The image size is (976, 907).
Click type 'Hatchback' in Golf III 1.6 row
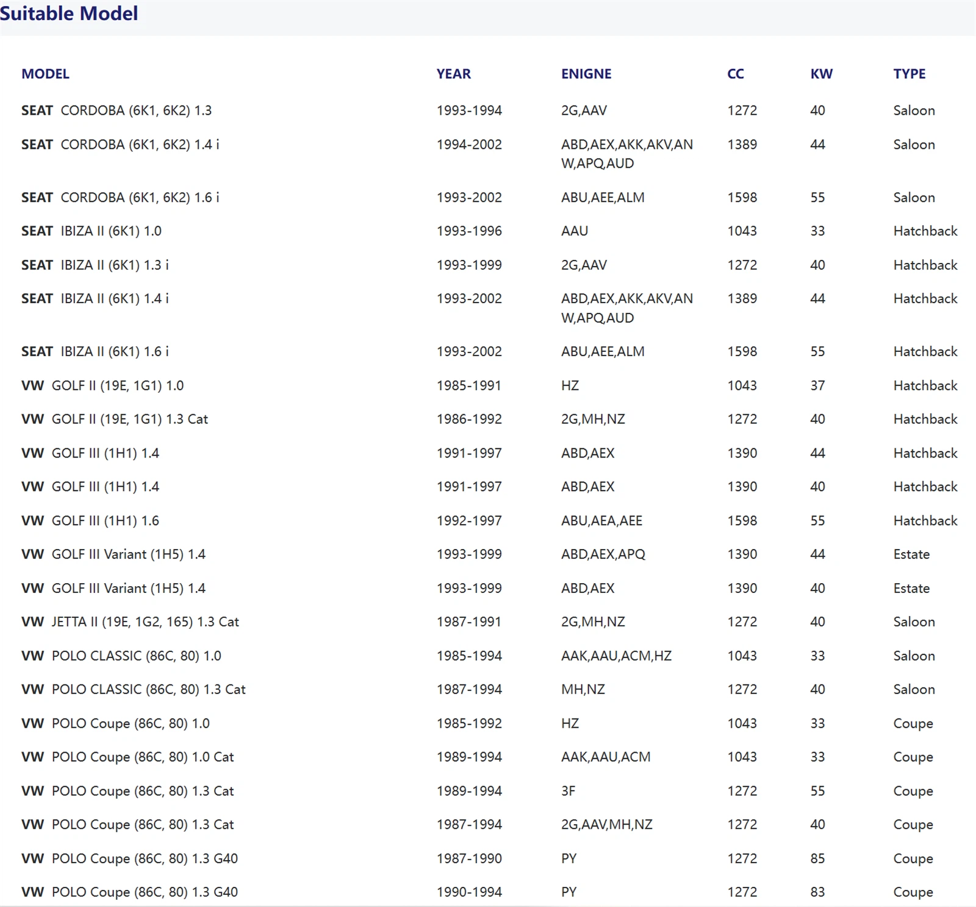tap(925, 521)
